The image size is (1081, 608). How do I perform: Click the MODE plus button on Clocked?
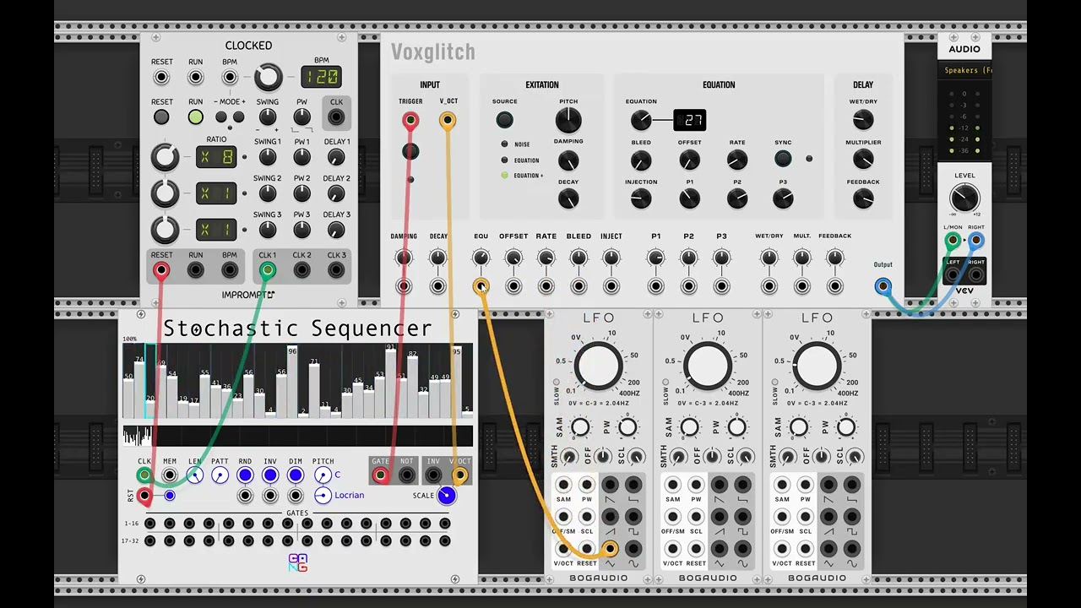coord(239,117)
